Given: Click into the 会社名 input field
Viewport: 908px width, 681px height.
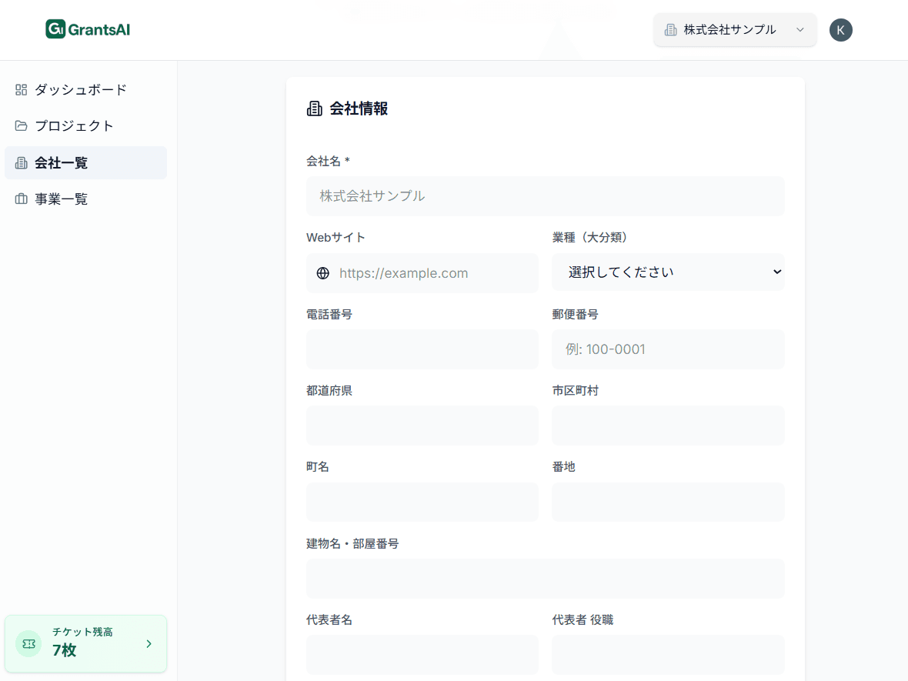Looking at the screenshot, I should (x=545, y=196).
